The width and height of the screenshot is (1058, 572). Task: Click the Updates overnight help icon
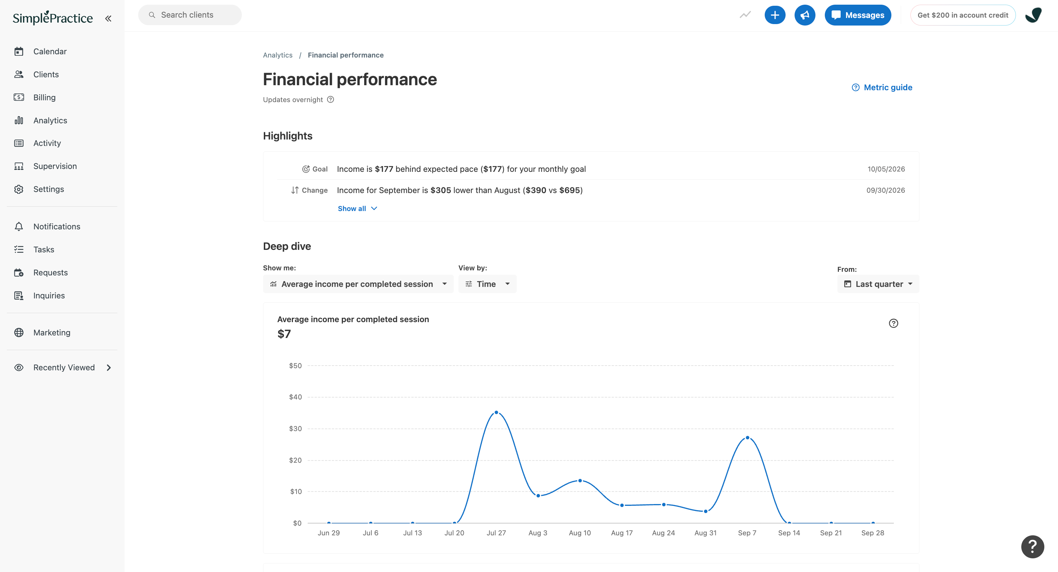coord(331,100)
